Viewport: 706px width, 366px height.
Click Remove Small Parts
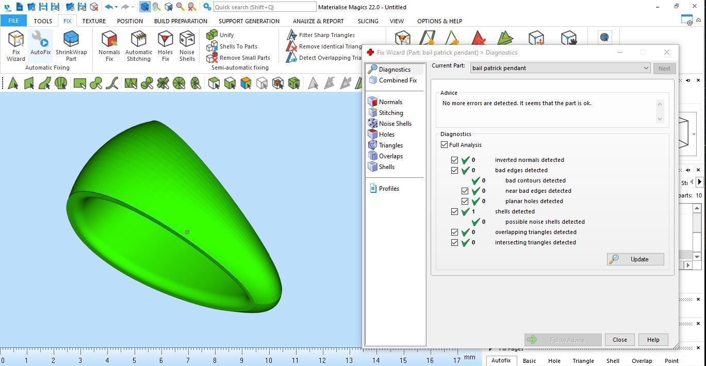point(238,58)
